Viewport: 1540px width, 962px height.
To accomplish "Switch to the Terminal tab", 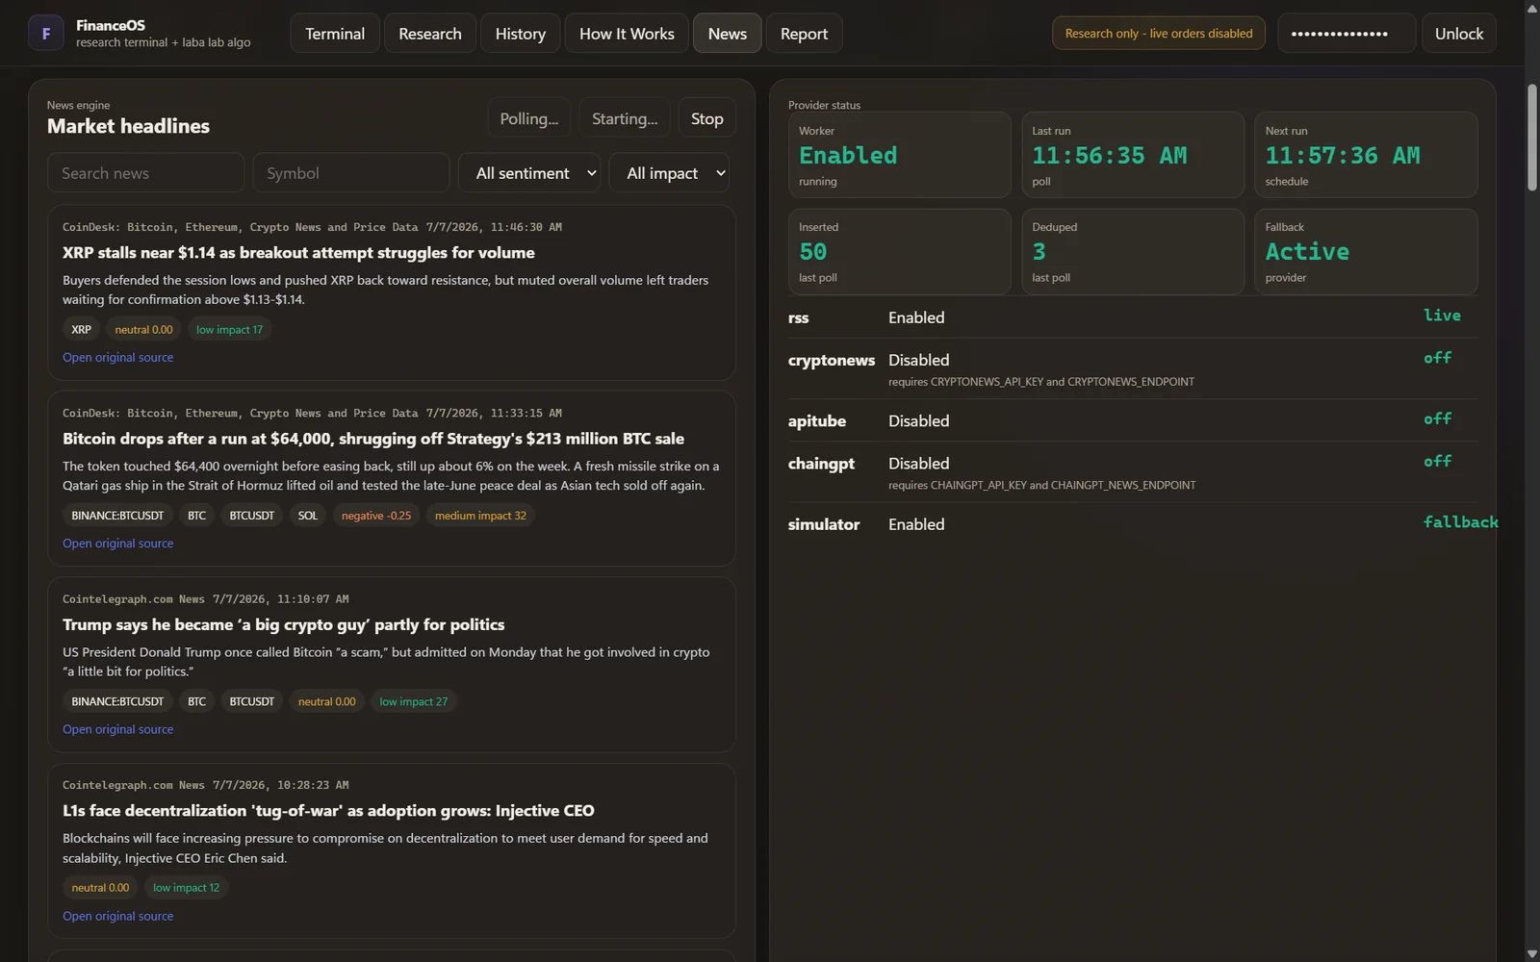I will (x=335, y=34).
